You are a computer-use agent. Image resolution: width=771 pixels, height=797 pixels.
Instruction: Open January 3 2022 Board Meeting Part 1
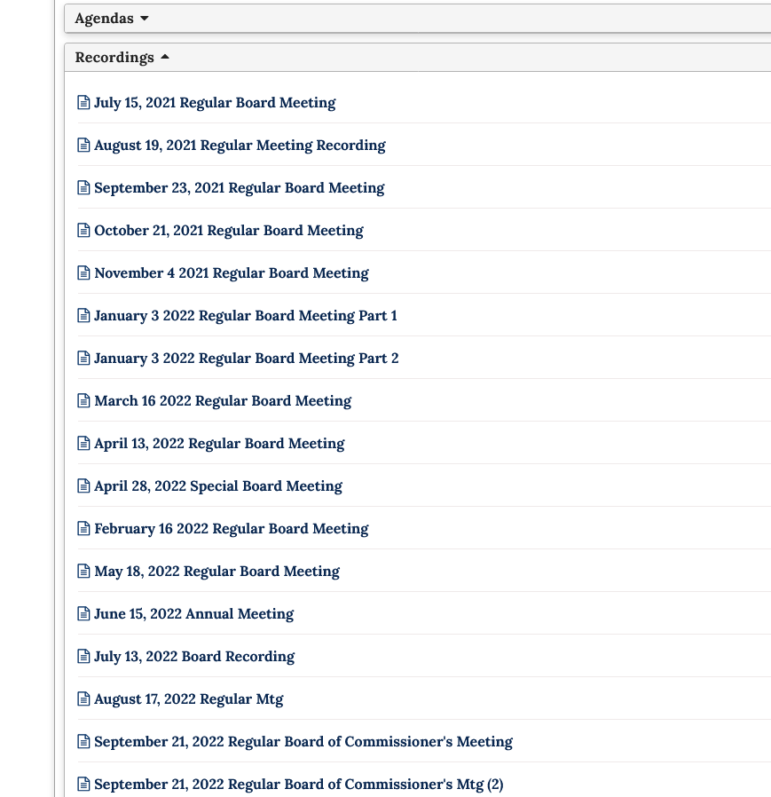[x=246, y=316]
